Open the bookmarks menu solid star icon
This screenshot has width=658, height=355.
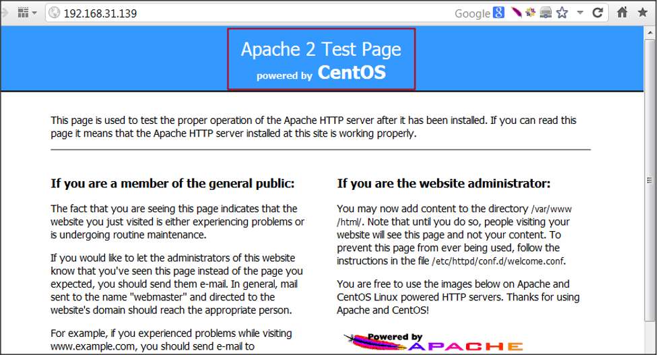click(643, 12)
